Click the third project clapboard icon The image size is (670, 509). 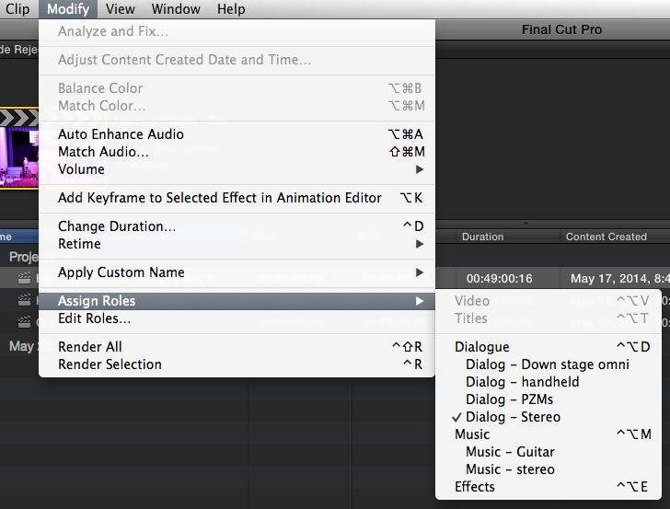coord(24,321)
